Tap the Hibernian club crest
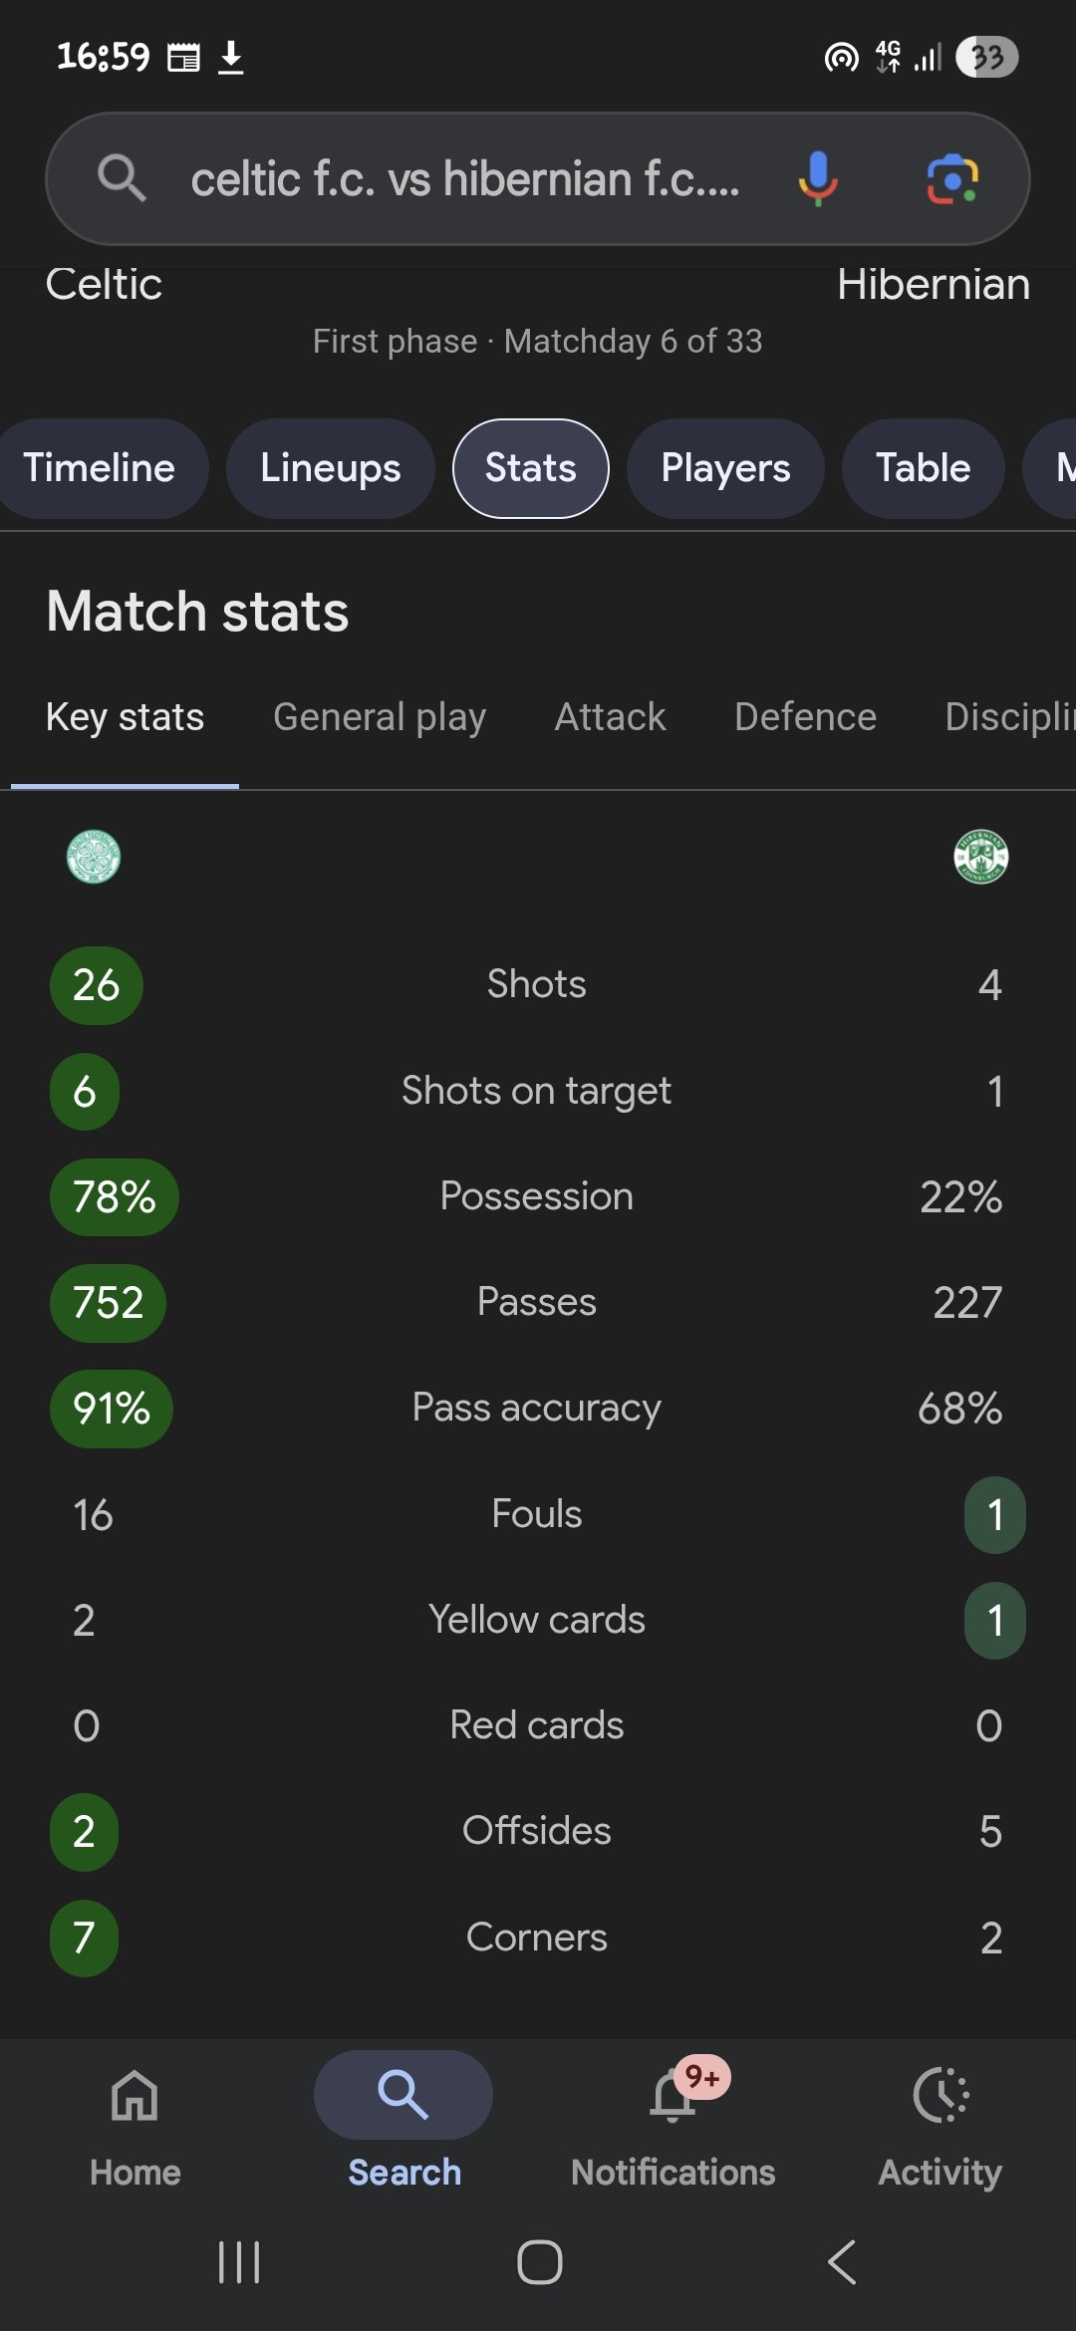 [980, 857]
